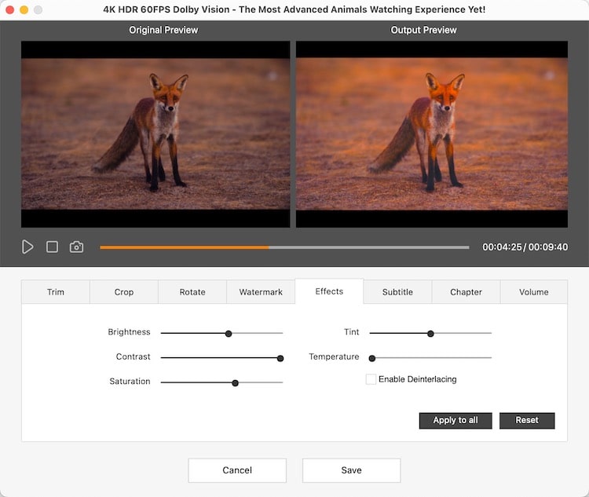Go to the Watermark tab
The height and width of the screenshot is (497, 589).
point(261,292)
